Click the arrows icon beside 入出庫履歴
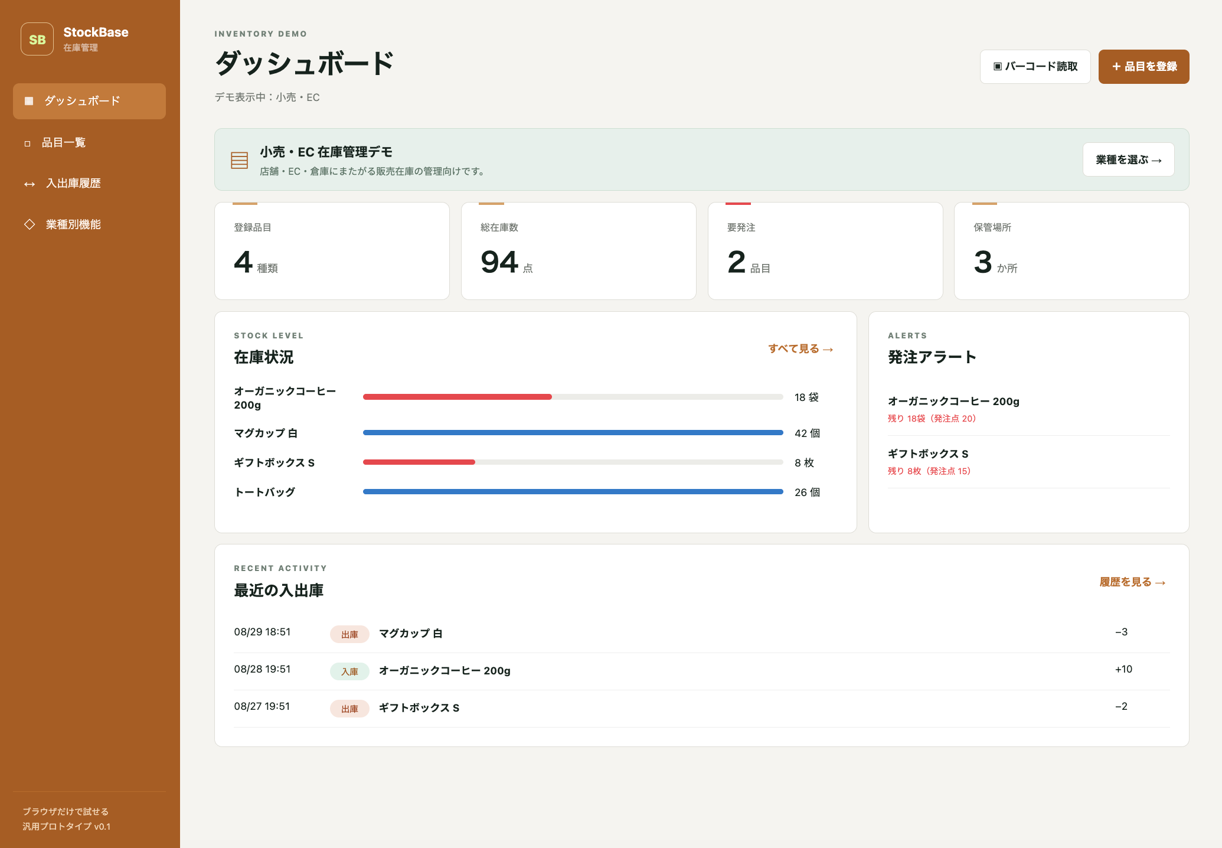The image size is (1222, 848). point(30,184)
